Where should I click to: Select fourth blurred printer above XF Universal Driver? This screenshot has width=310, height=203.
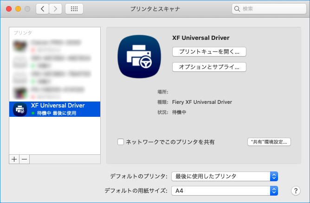pos(55,93)
